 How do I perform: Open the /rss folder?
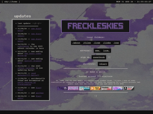(116, 43)
